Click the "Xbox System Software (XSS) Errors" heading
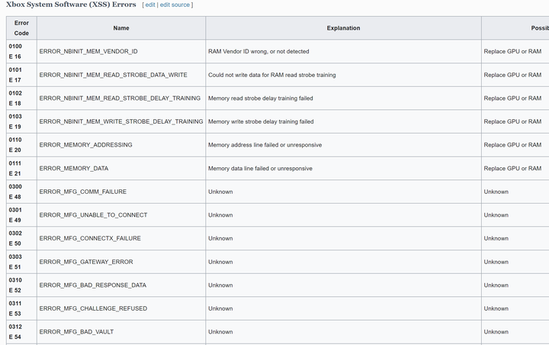 pyautogui.click(x=71, y=5)
